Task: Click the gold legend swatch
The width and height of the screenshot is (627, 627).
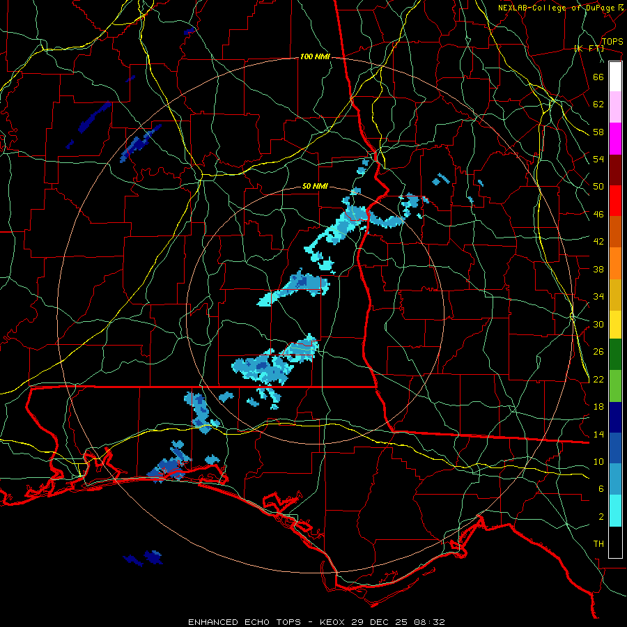Action: point(615,295)
